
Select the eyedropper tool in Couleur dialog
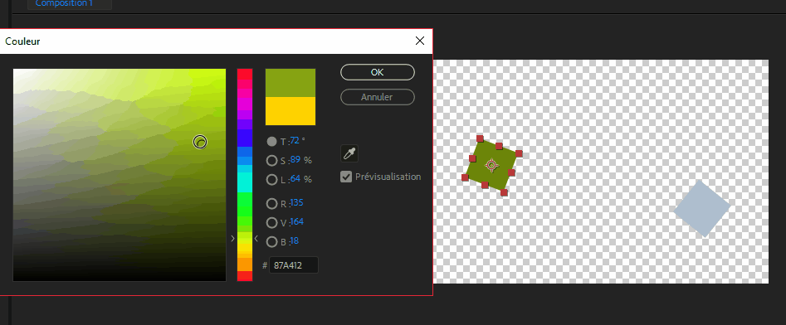pyautogui.click(x=349, y=153)
